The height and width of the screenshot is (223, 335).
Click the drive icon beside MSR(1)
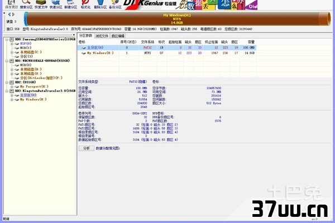pos(17,48)
